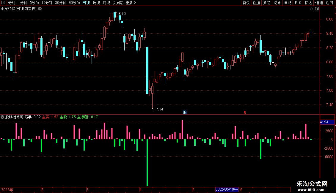This screenshot has width=336, height=193.
Task: Click month 4 marker on the timeline
Action: click(x=140, y=189)
